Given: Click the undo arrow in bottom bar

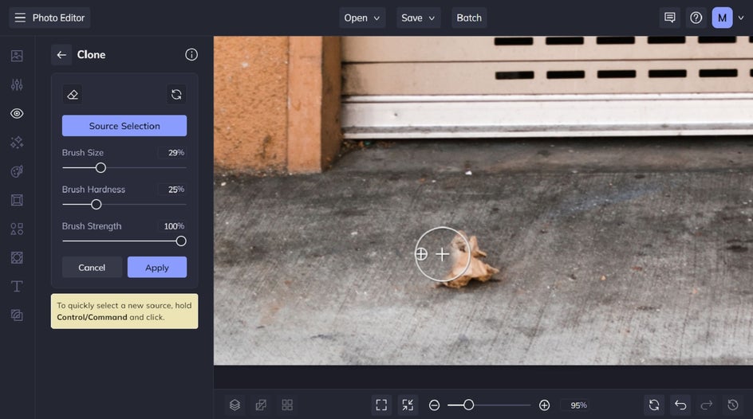Looking at the screenshot, I should (680, 405).
